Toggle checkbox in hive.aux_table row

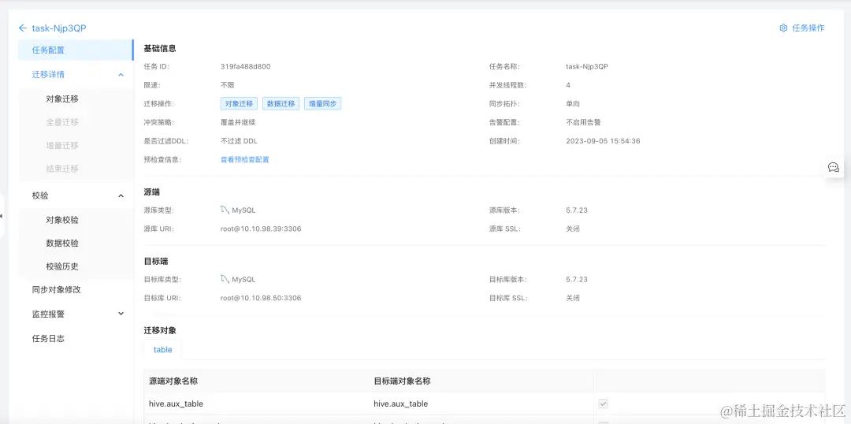pos(603,404)
